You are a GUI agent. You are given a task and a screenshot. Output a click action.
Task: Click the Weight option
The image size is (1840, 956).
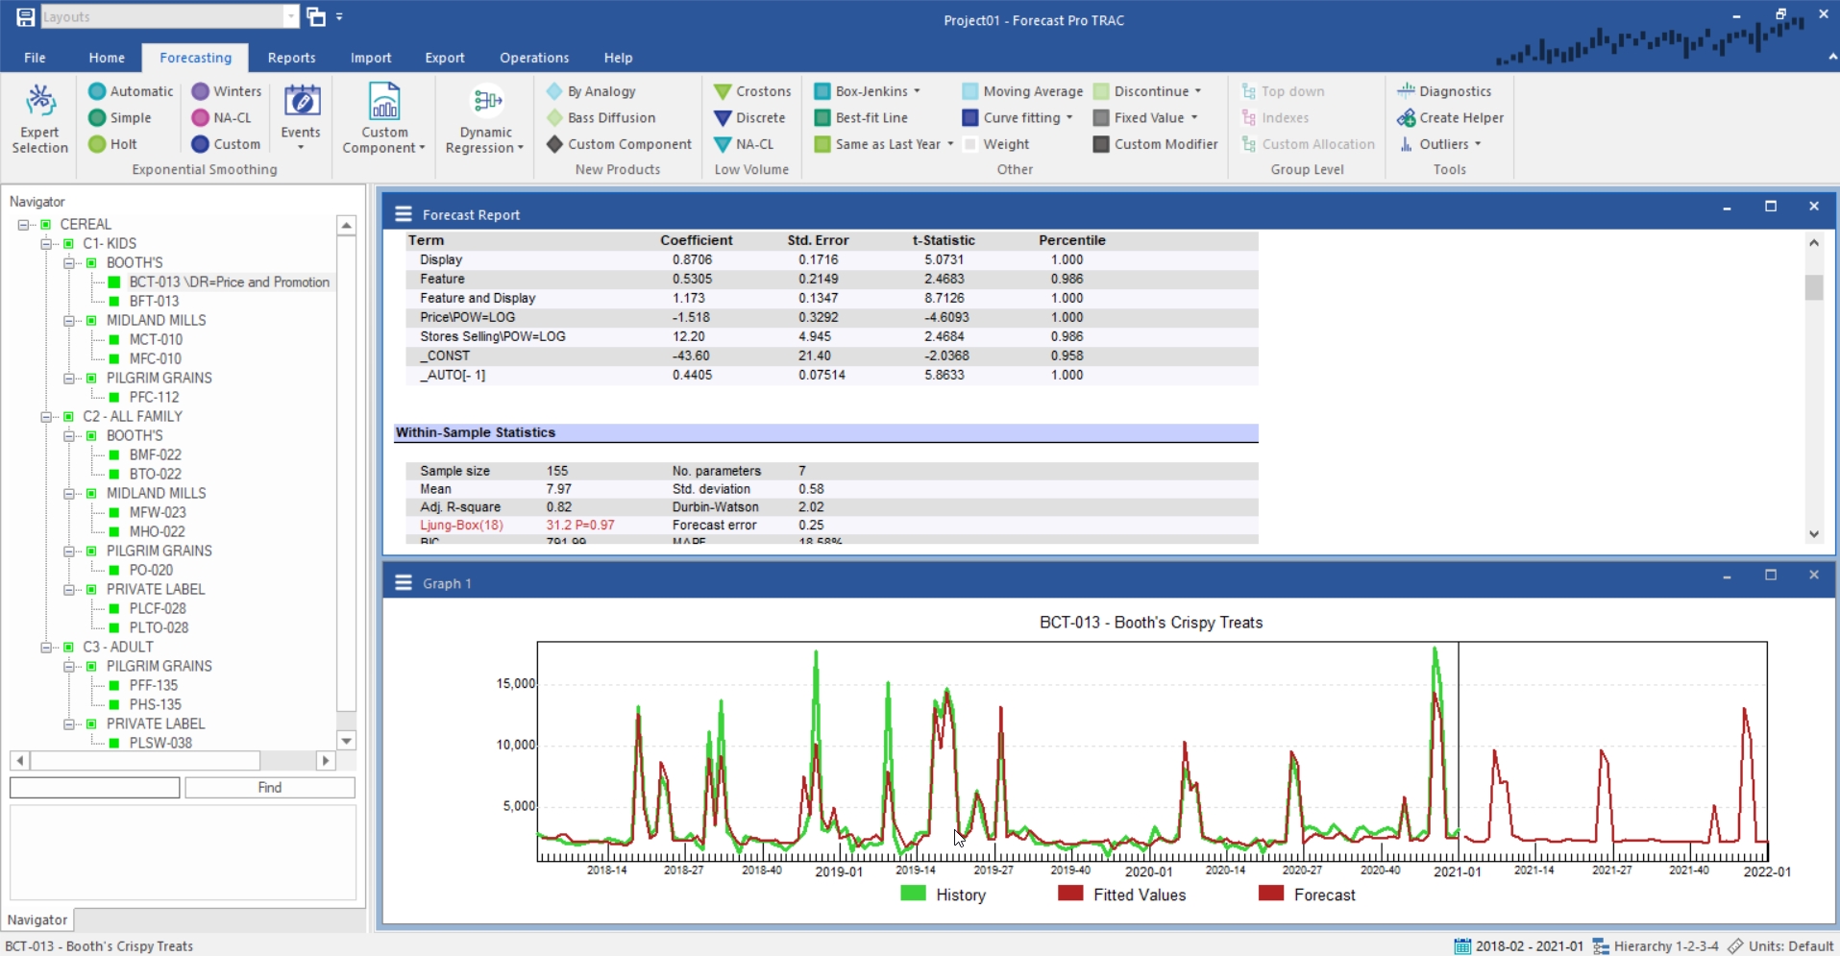coord(995,144)
